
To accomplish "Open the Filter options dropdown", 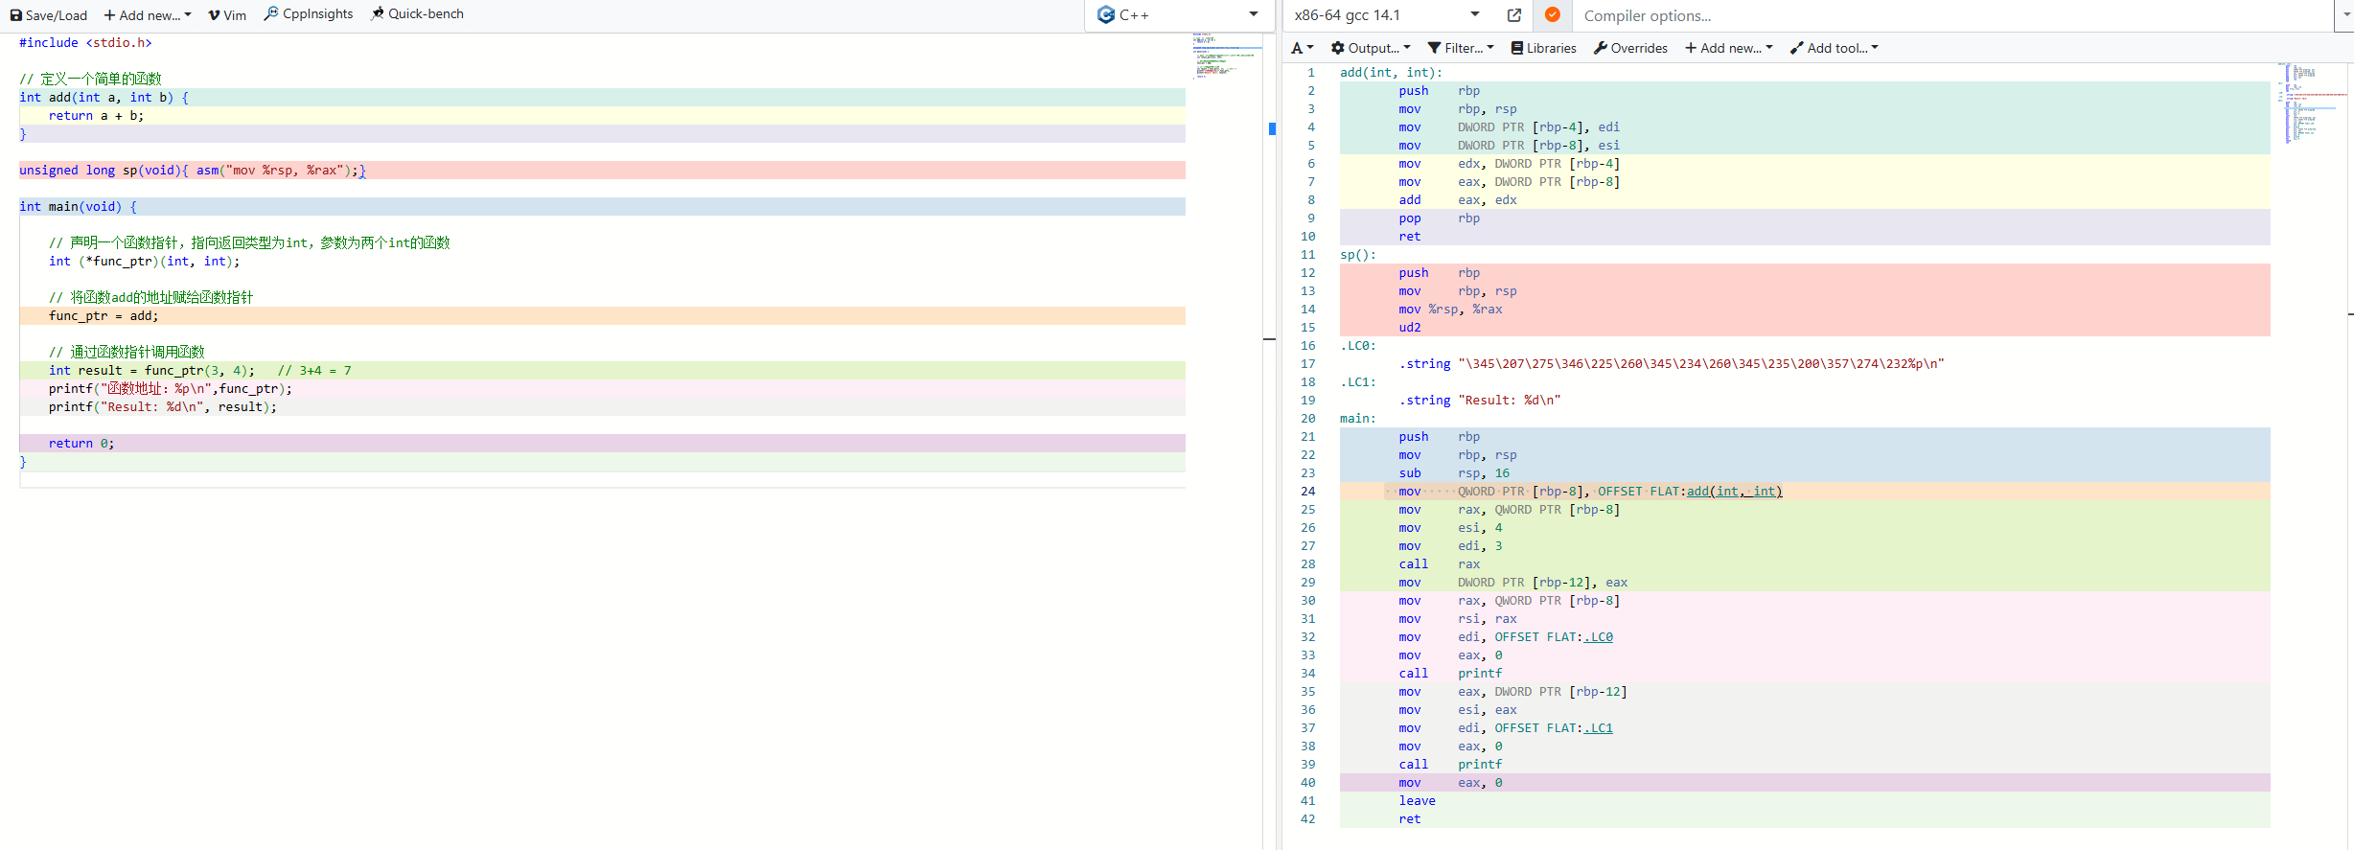I will tap(1461, 48).
